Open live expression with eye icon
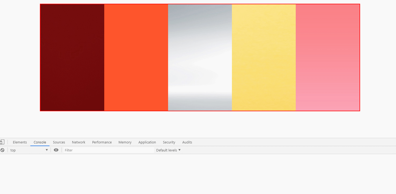This screenshot has width=396, height=194. (56, 150)
